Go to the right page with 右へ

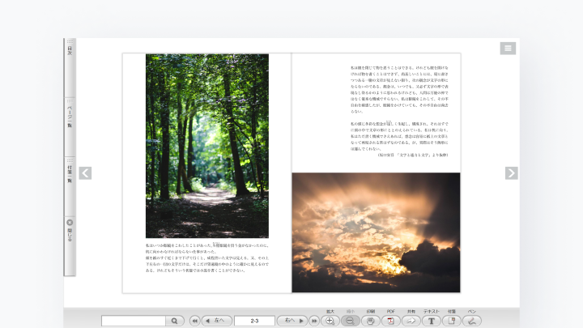(x=292, y=321)
